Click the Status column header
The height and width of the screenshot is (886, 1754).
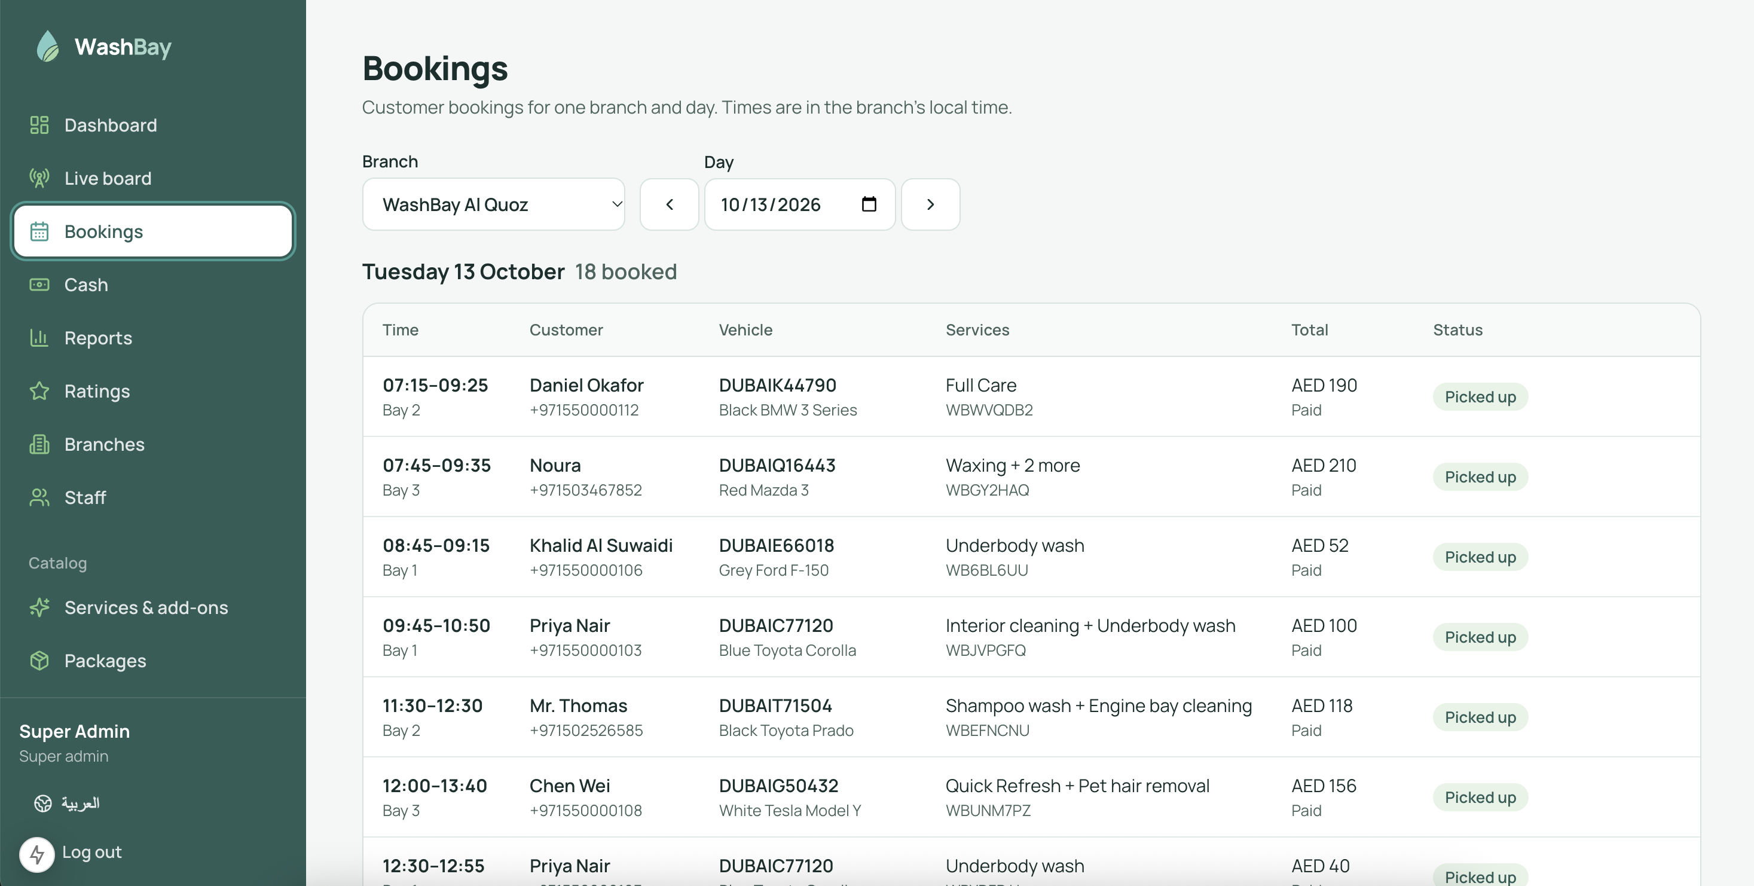click(1458, 329)
